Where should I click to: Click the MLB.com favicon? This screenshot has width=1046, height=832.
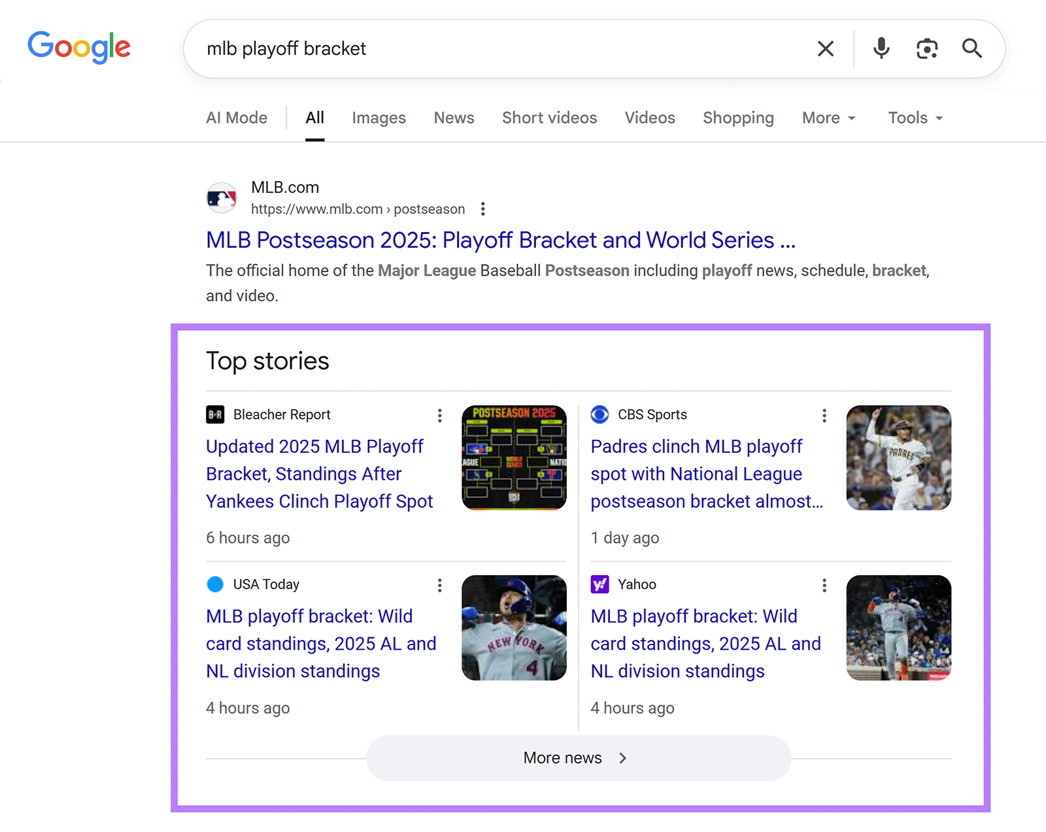[x=222, y=197]
